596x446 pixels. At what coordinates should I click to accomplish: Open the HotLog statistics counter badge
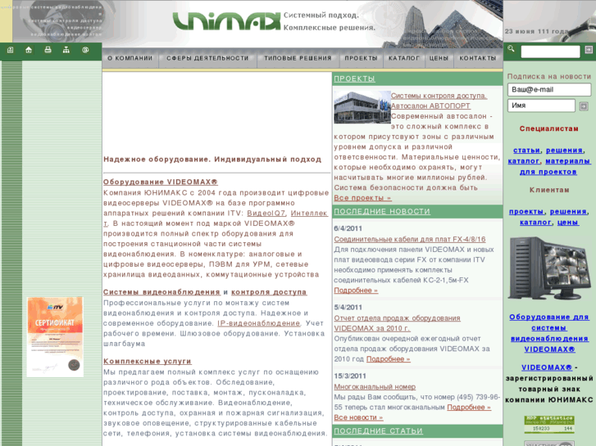pyautogui.click(x=549, y=425)
